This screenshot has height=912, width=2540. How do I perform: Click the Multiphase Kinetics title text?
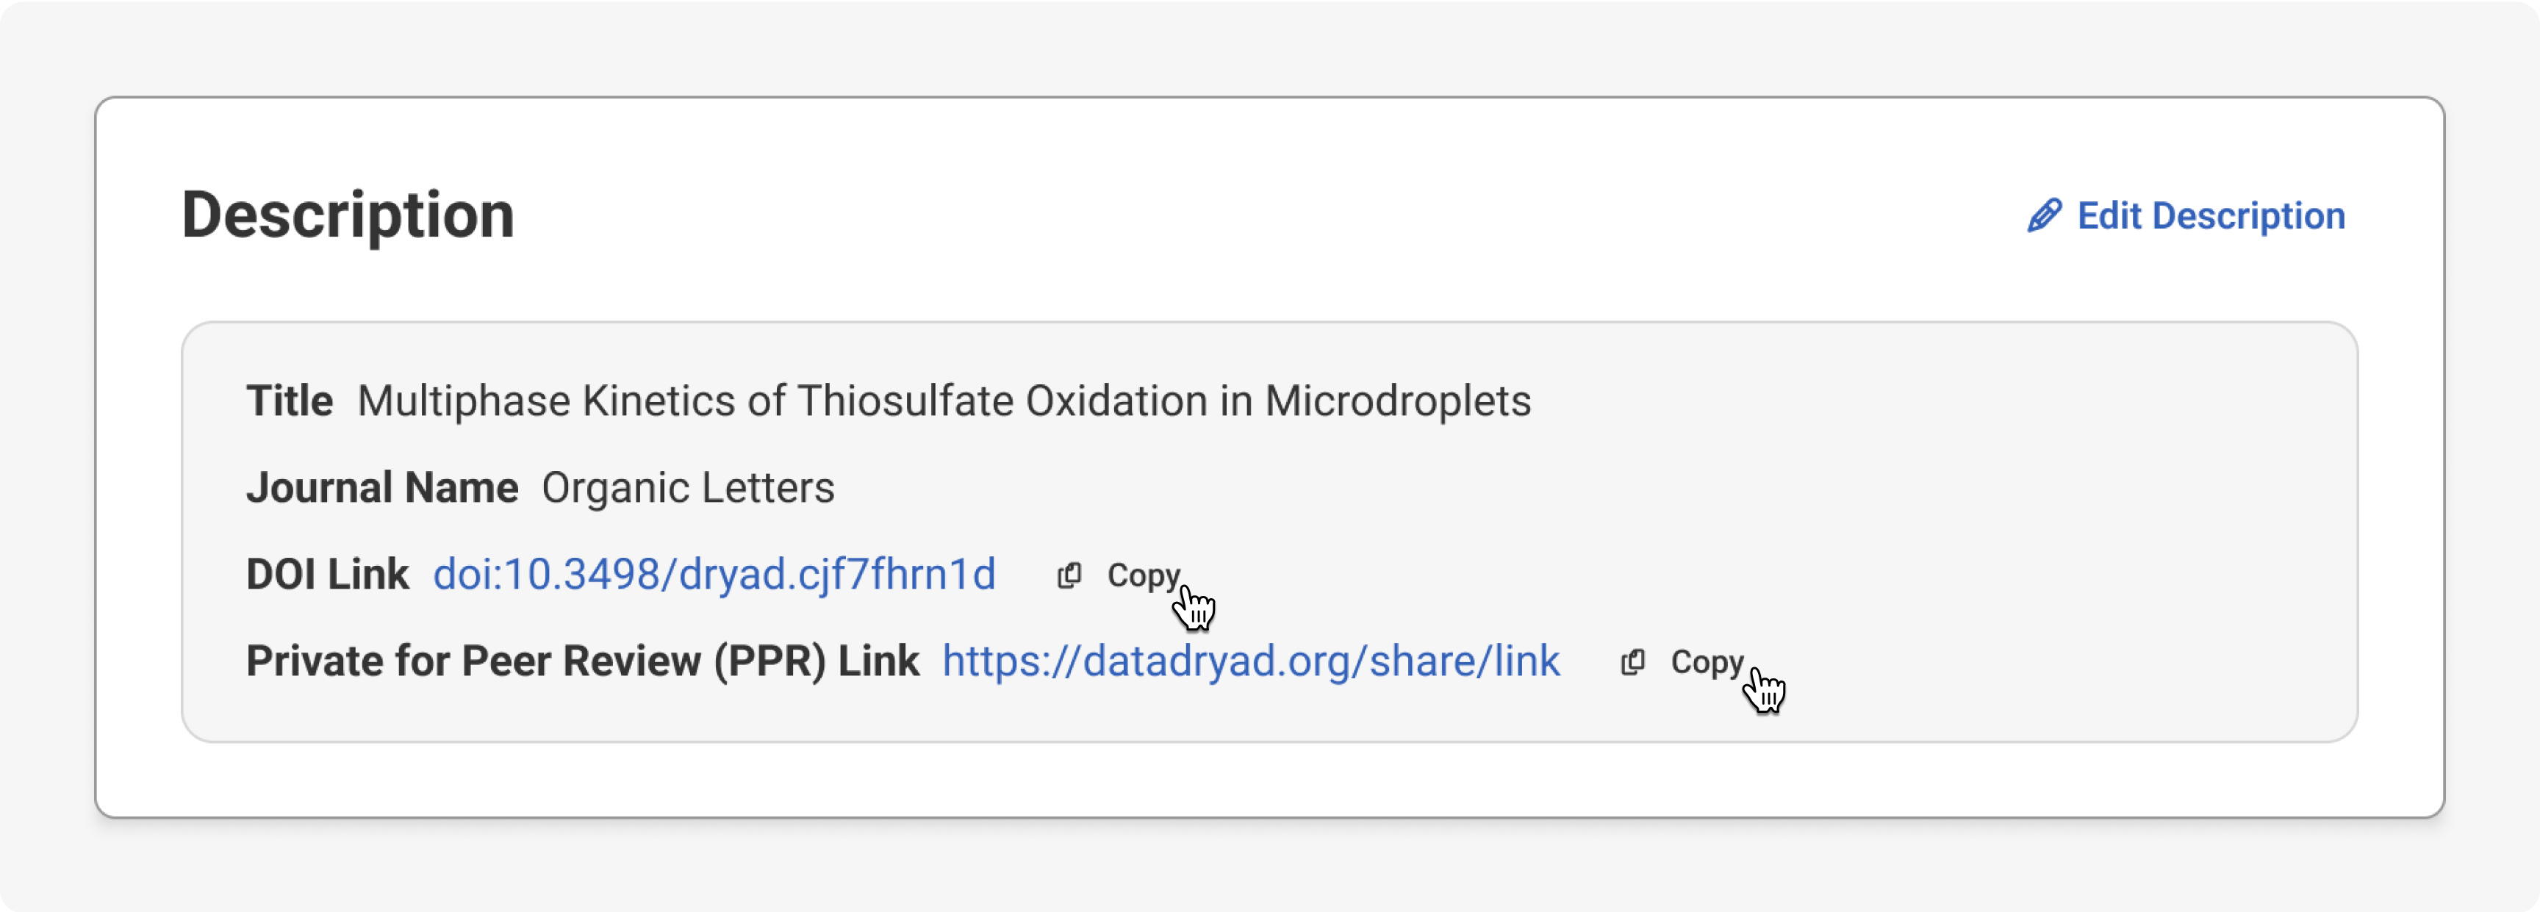click(x=943, y=401)
